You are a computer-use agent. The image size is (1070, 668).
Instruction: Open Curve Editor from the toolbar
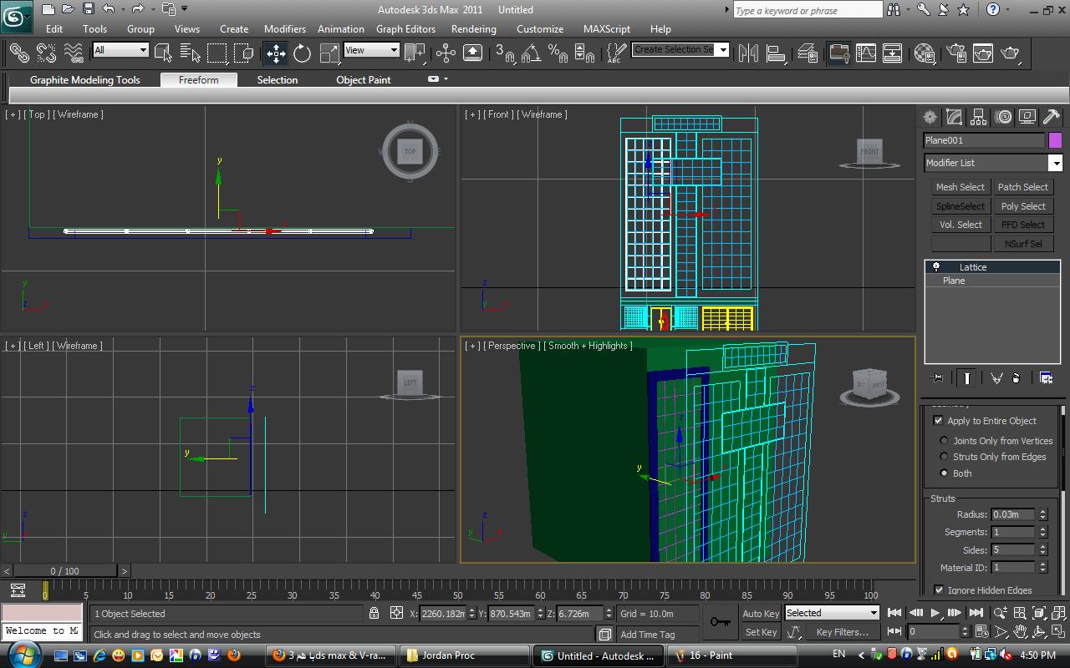click(x=866, y=53)
